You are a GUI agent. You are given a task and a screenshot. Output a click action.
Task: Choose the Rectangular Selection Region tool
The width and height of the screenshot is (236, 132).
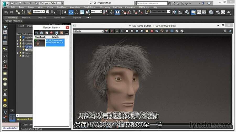[59, 12]
